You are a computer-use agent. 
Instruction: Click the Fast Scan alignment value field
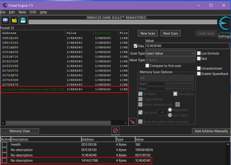[x=162, y=113]
